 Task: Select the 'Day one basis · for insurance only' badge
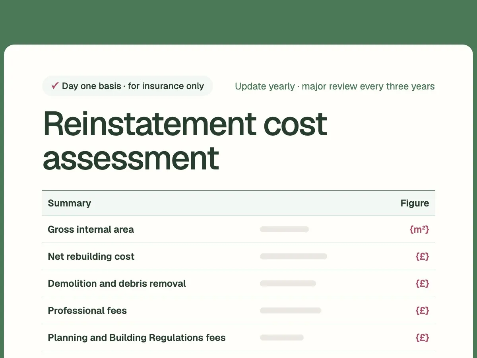[x=128, y=86]
